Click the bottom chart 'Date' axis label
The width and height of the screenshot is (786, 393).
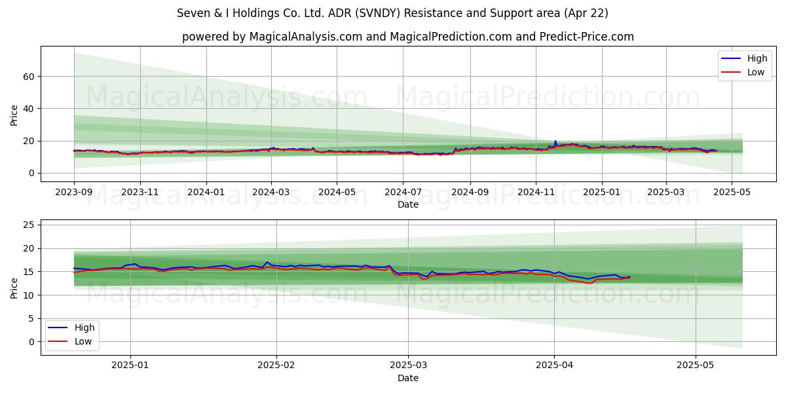407,378
